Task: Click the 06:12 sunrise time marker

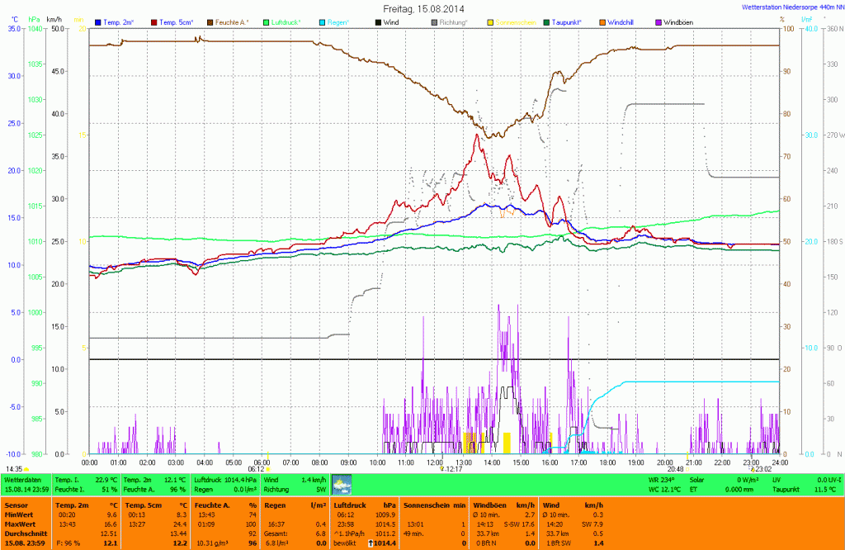Action: point(255,468)
